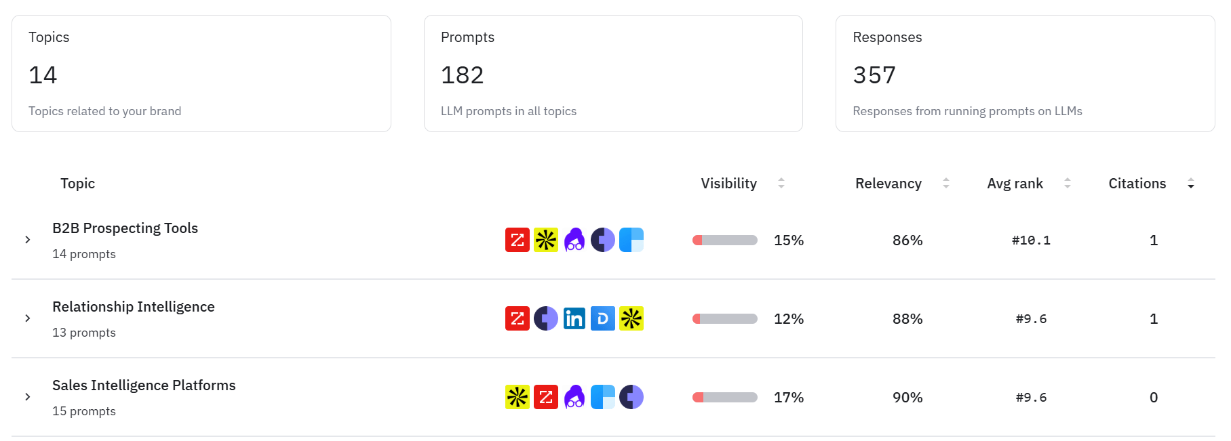Click the blue Clearbit logo in Sales Intelligence row
Image resolution: width=1231 pixels, height=441 pixels.
click(602, 397)
